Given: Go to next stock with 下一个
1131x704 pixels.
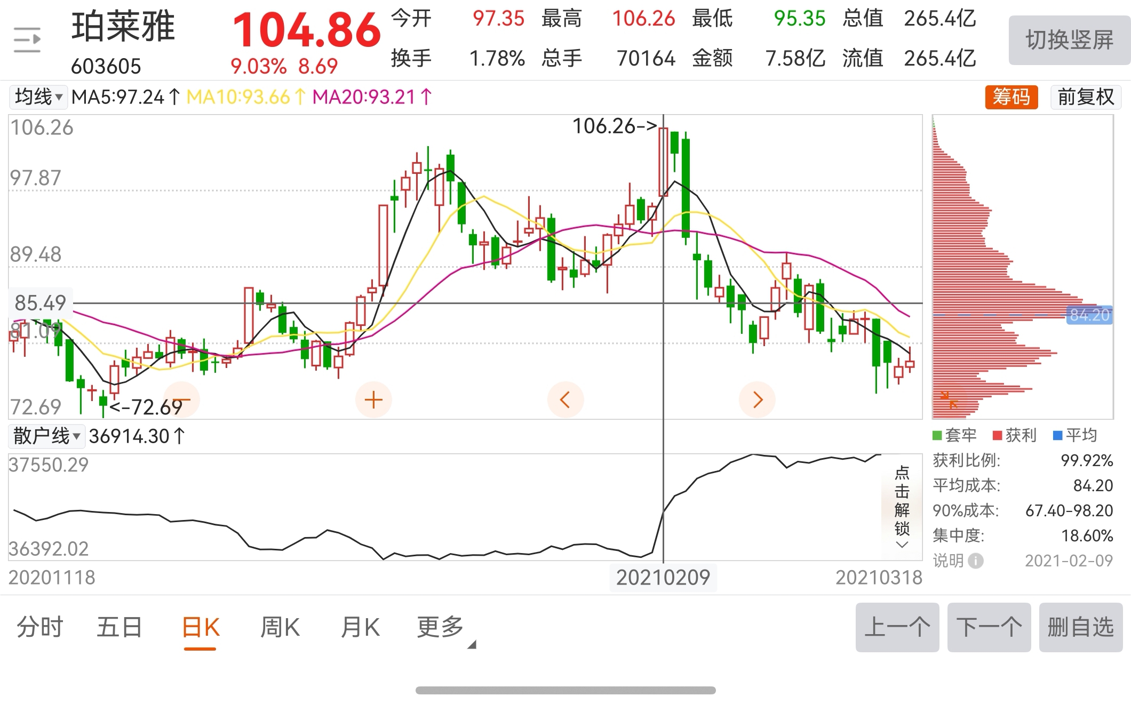Looking at the screenshot, I should tap(989, 627).
